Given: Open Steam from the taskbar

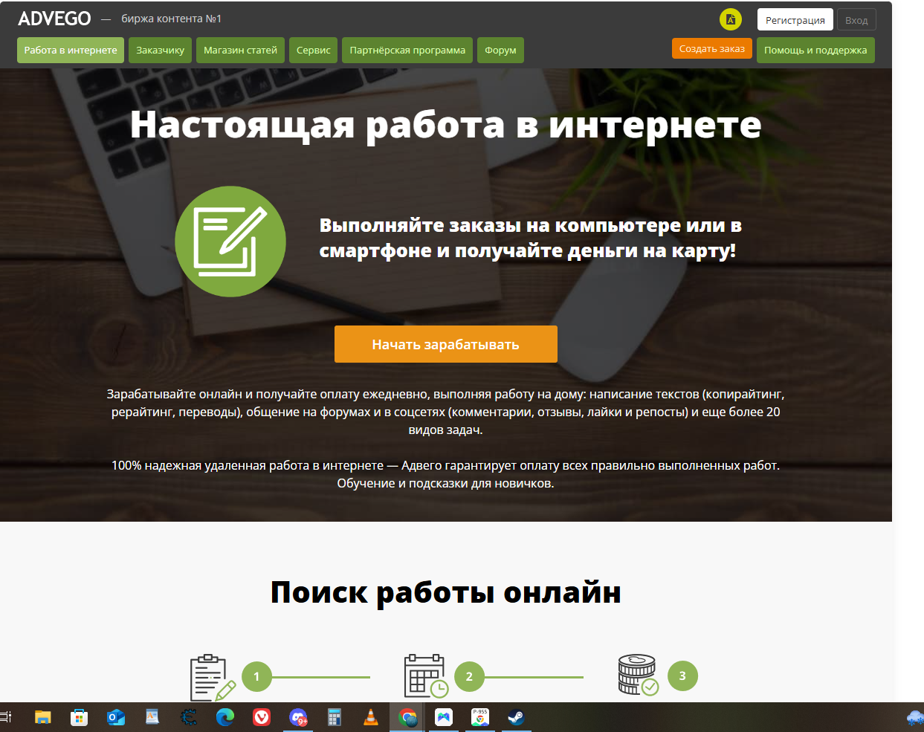Looking at the screenshot, I should [516, 717].
